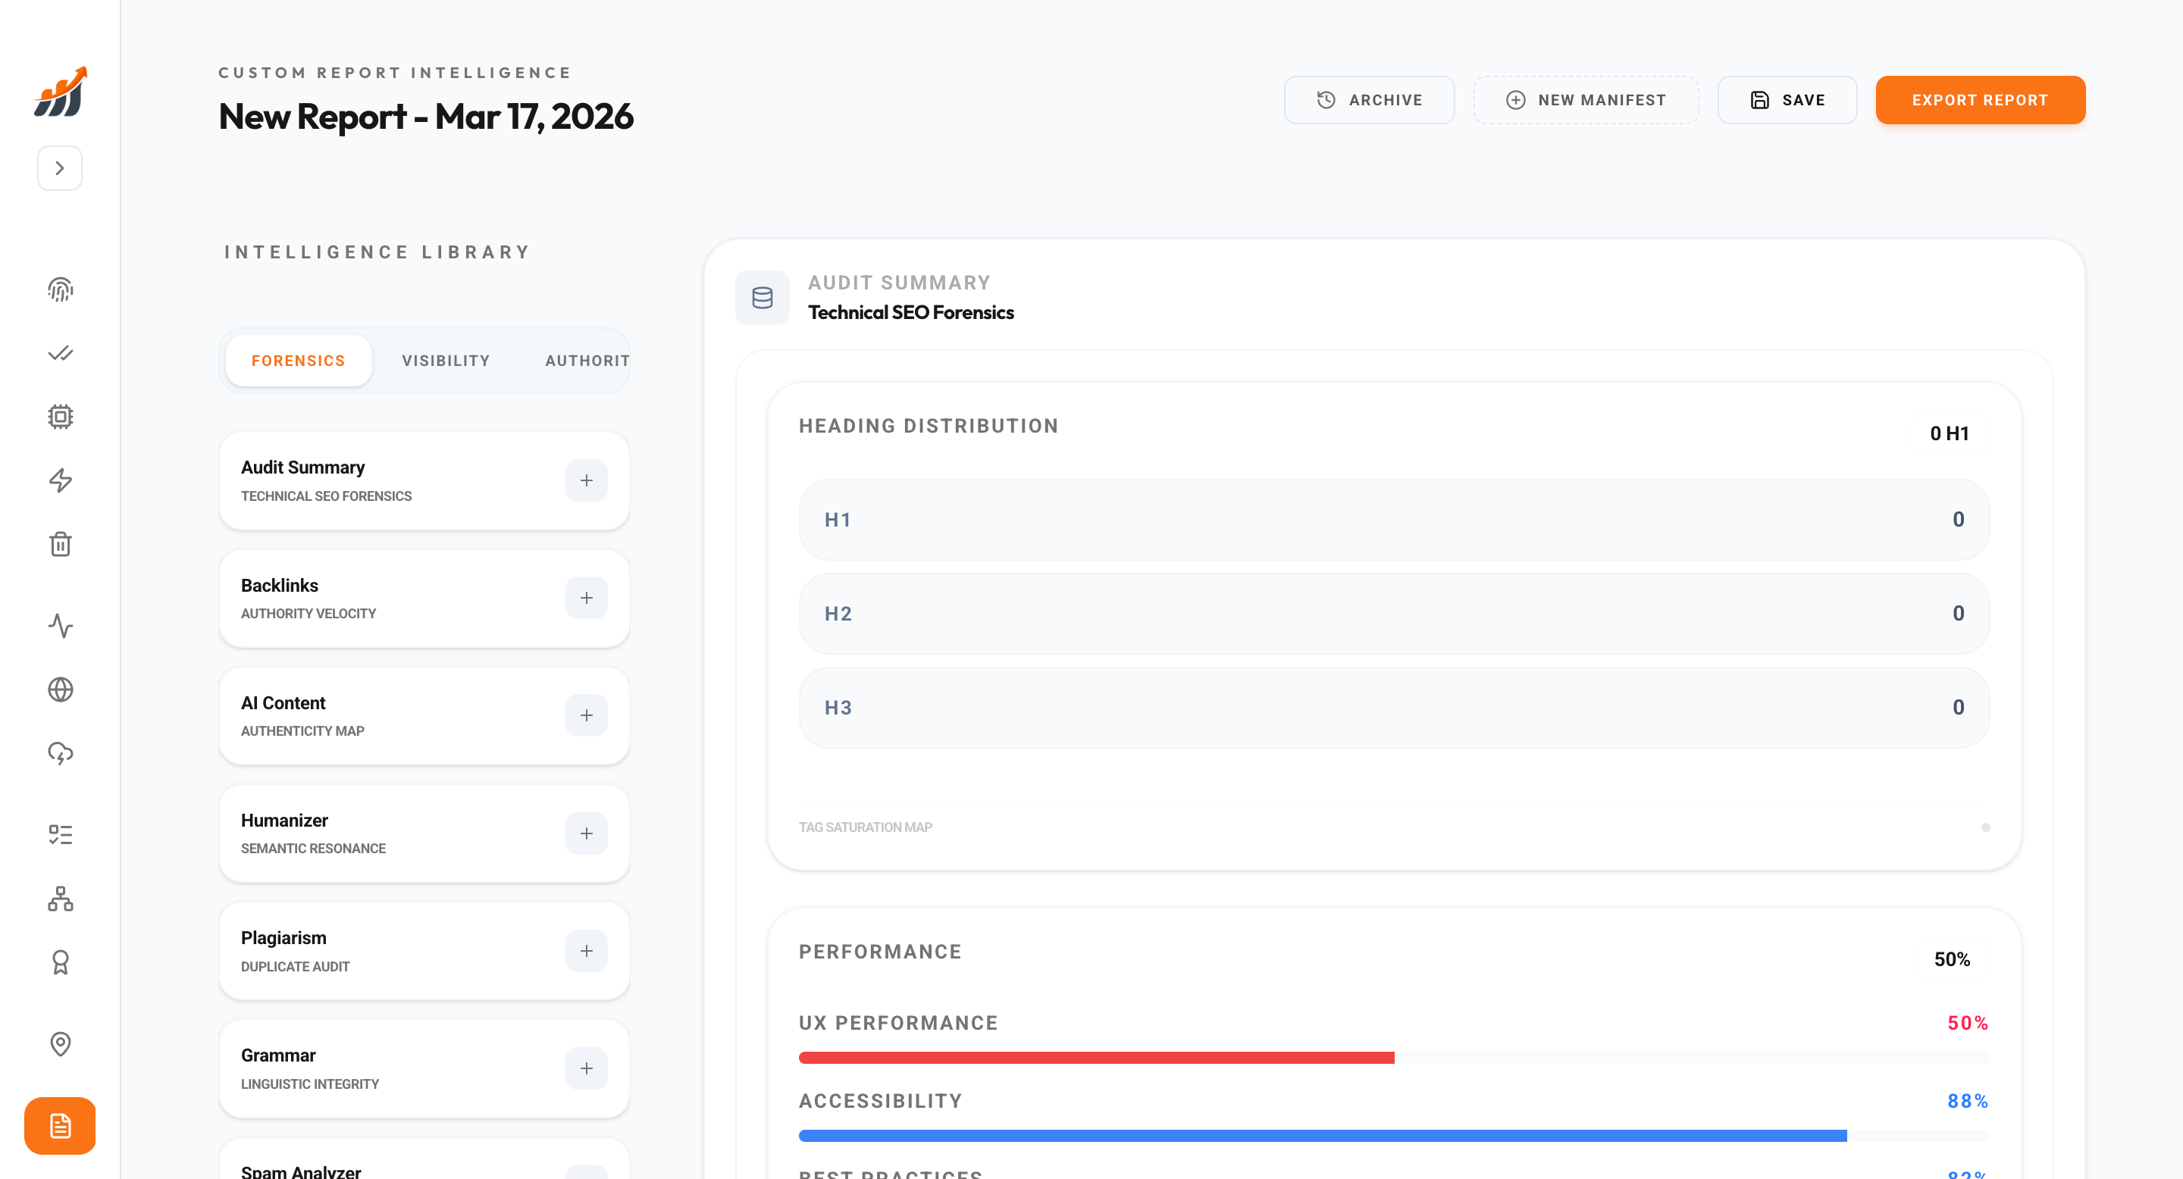This screenshot has height=1179, width=2183.
Task: Select the sitemap hierarchy sidebar icon
Action: [60, 899]
